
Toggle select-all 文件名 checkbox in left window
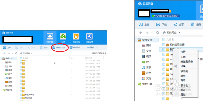tap(21, 58)
